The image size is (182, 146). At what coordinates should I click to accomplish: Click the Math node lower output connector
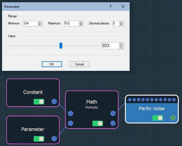(113, 123)
